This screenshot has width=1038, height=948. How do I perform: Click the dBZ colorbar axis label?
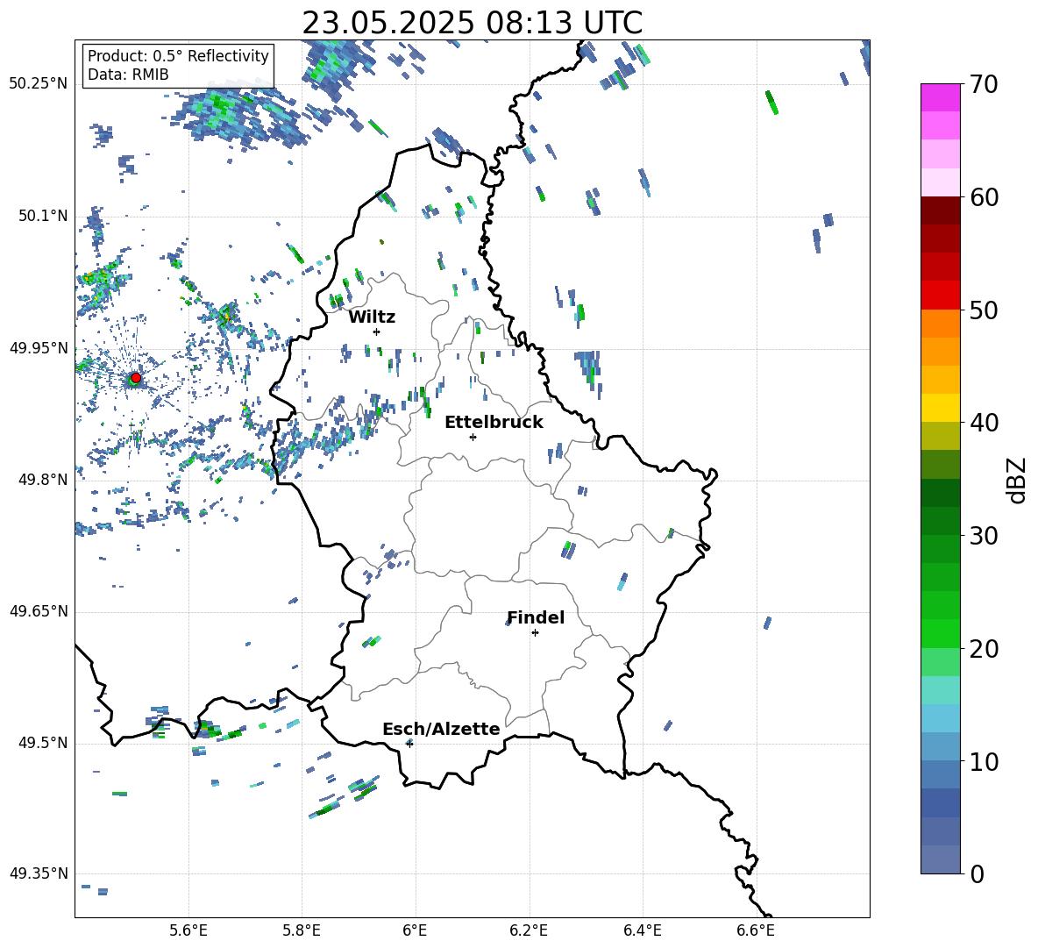click(1018, 480)
